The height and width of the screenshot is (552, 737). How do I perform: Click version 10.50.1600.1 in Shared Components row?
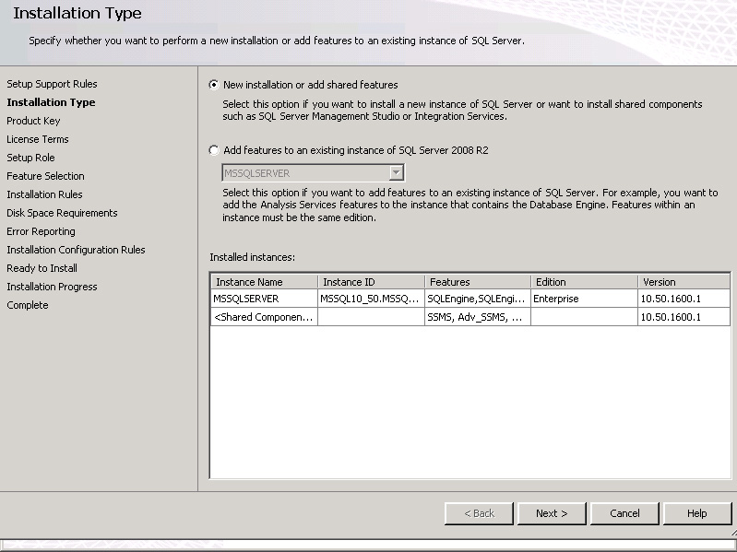pyautogui.click(x=684, y=317)
